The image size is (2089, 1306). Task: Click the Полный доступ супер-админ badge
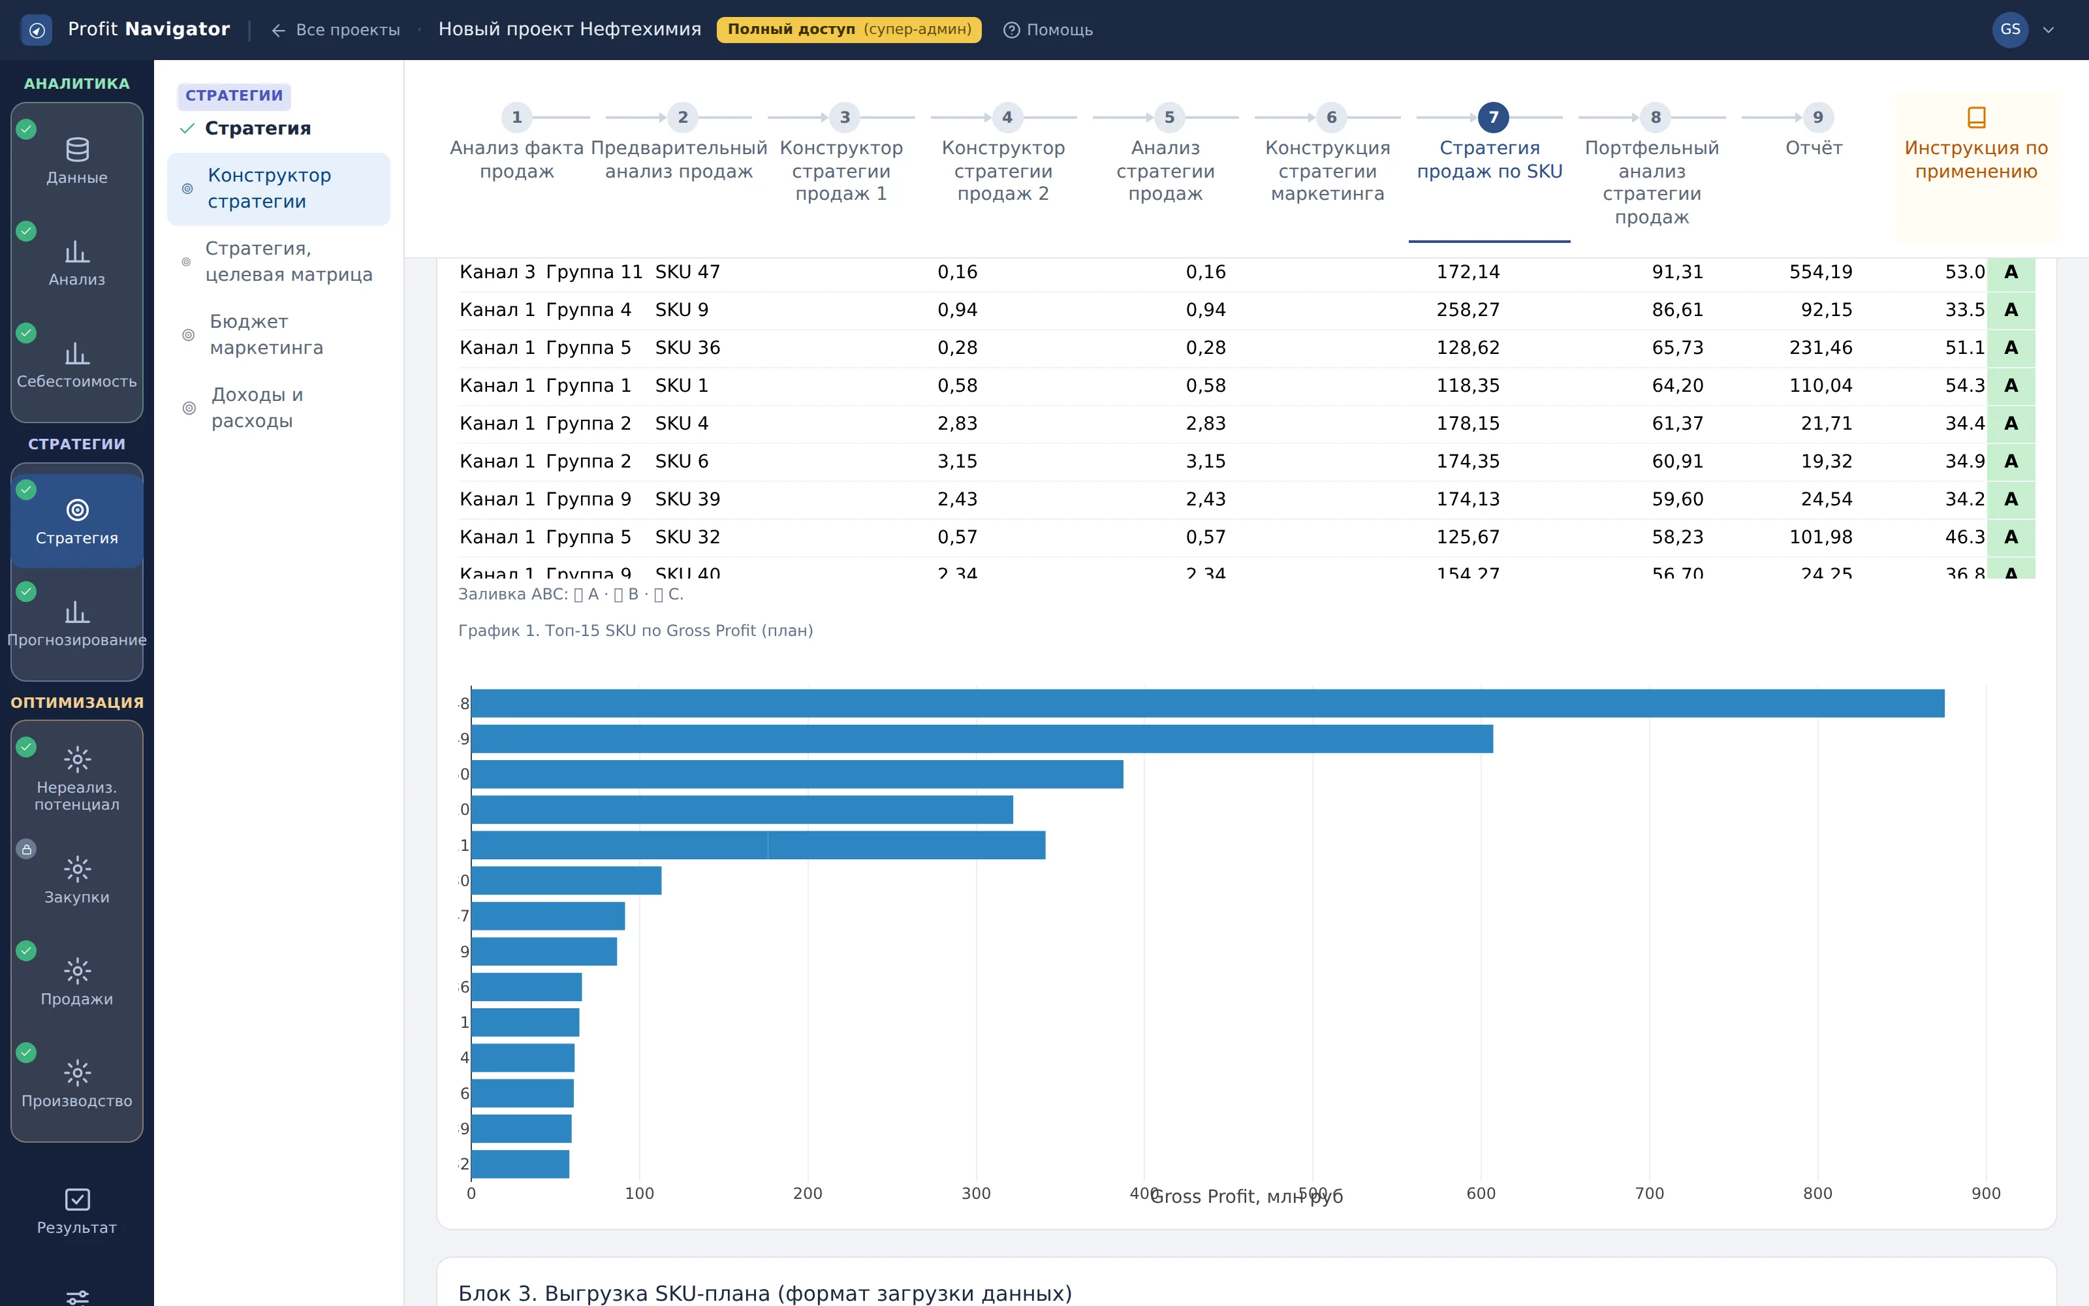pos(849,30)
